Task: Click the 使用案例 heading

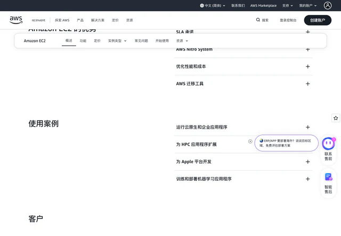Action: click(44, 124)
